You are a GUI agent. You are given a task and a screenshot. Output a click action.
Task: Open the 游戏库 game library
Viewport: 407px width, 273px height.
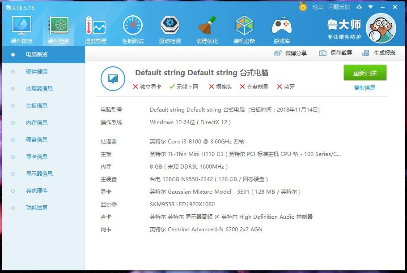pos(282,28)
